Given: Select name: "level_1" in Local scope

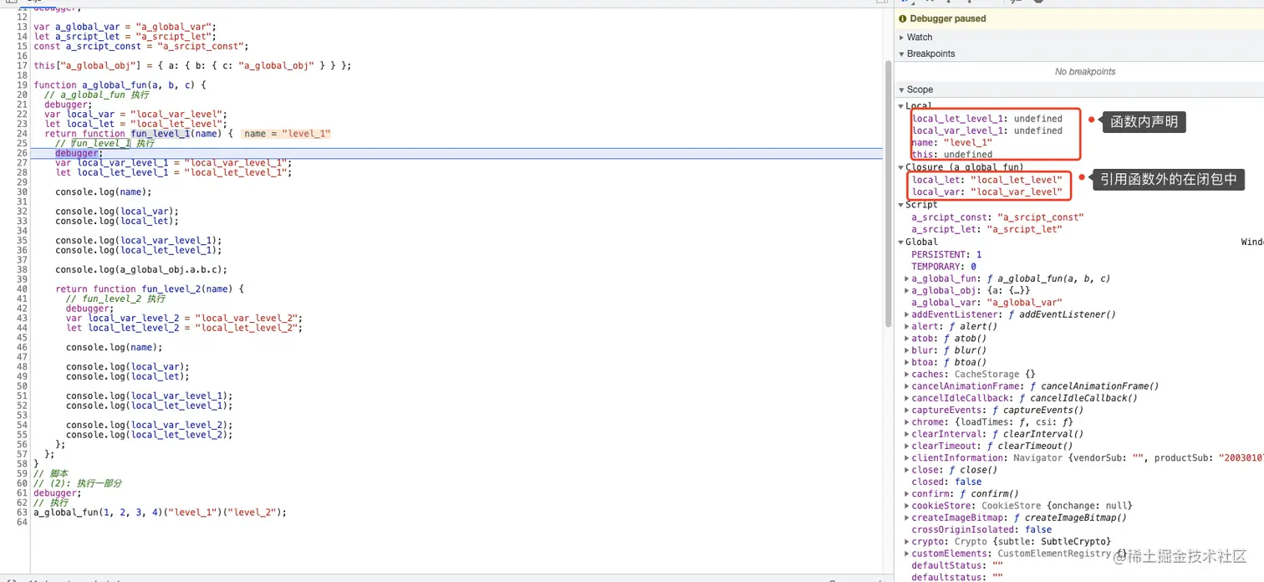Looking at the screenshot, I should pos(952,142).
